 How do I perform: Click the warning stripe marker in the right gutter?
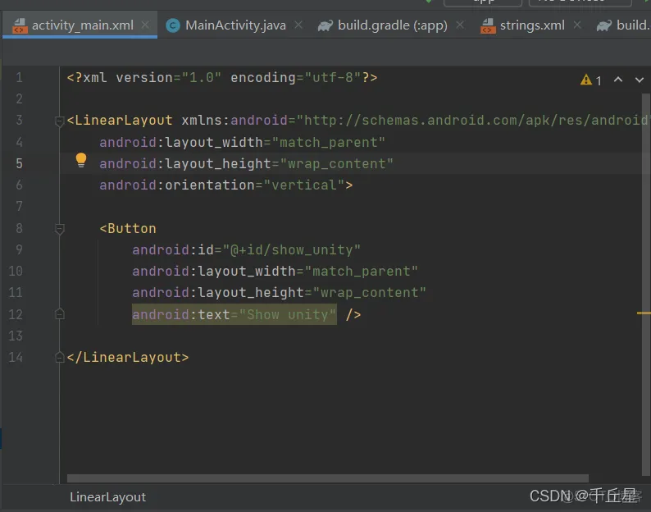click(644, 313)
